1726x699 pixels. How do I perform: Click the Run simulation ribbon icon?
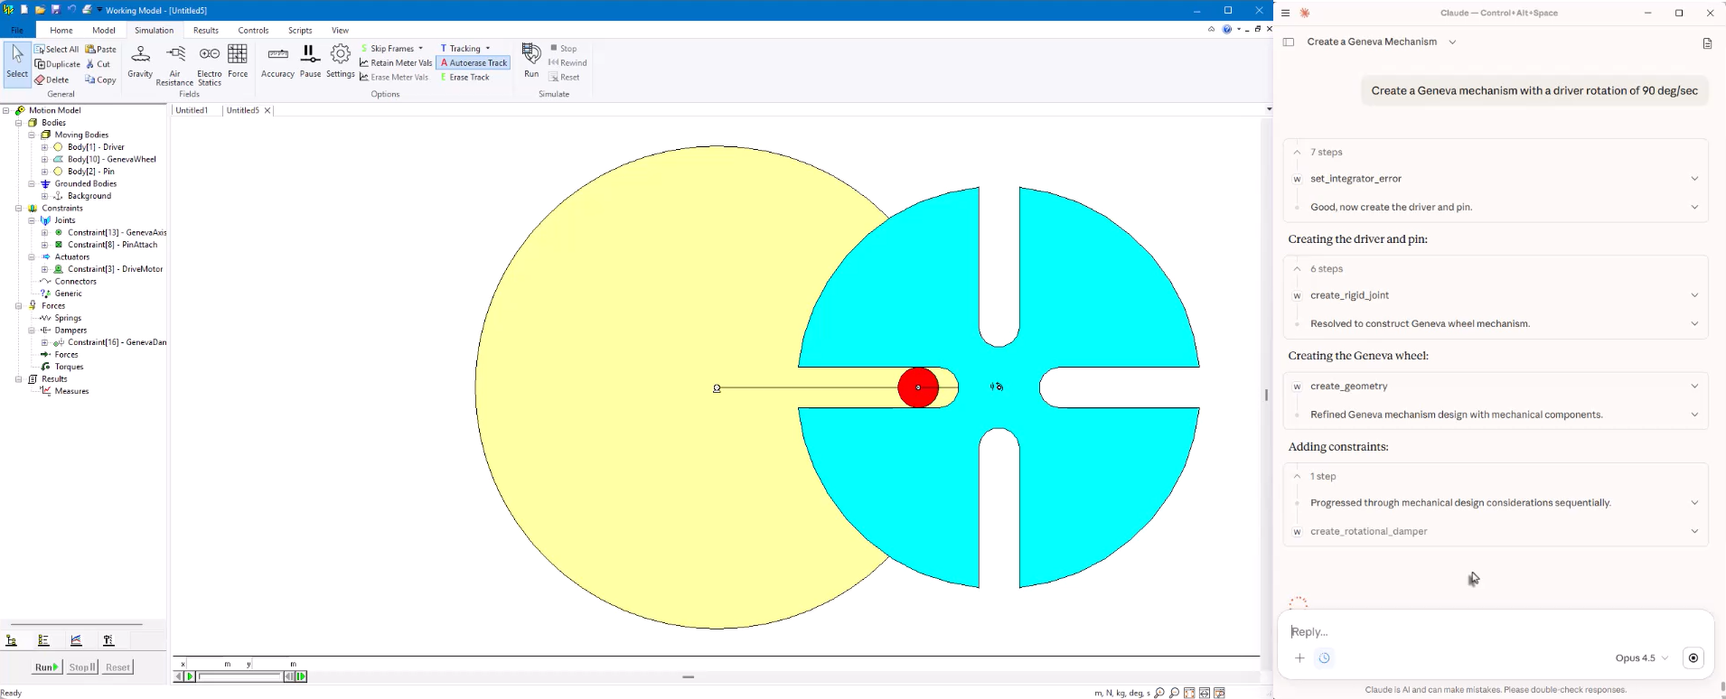(531, 61)
